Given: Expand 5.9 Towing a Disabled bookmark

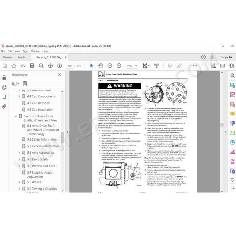Looking at the screenshot, I should [19, 189].
